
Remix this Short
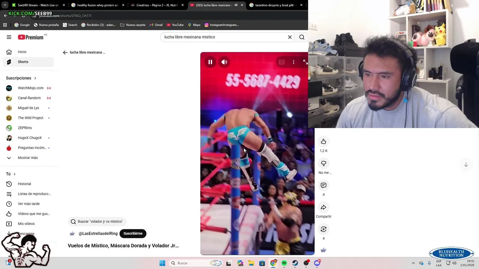(323, 229)
